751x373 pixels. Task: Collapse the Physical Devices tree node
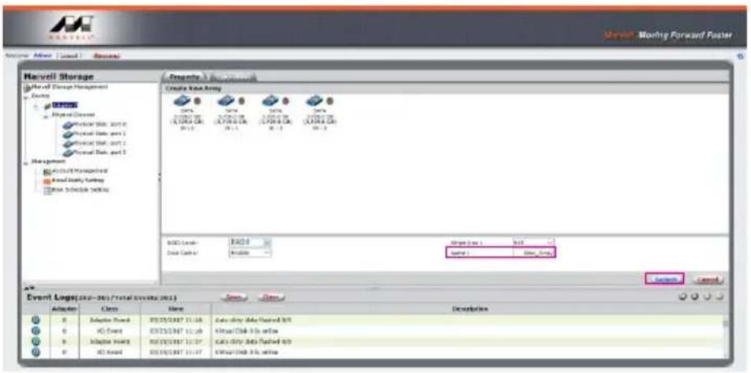click(46, 116)
